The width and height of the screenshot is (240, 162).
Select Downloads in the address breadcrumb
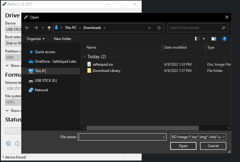(92, 28)
